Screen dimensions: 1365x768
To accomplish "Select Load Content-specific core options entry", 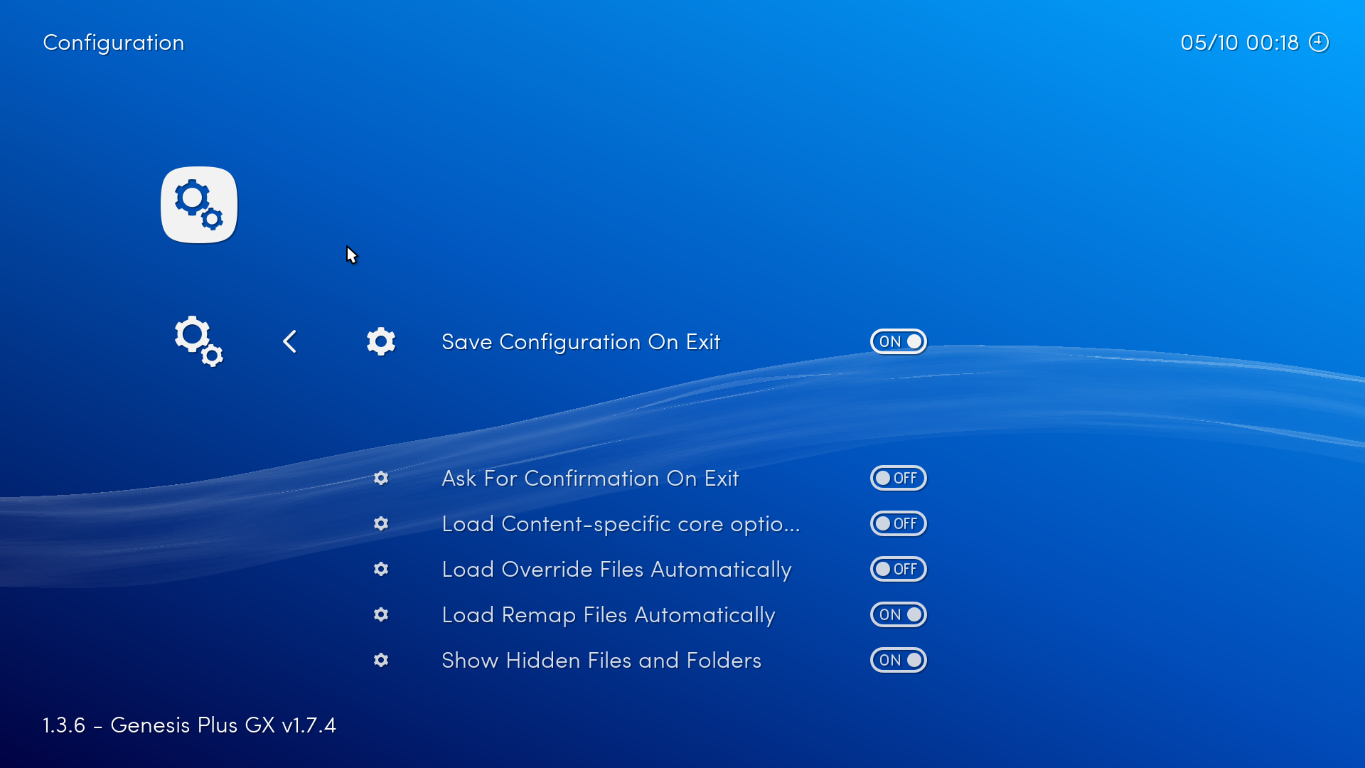I will [x=621, y=524].
